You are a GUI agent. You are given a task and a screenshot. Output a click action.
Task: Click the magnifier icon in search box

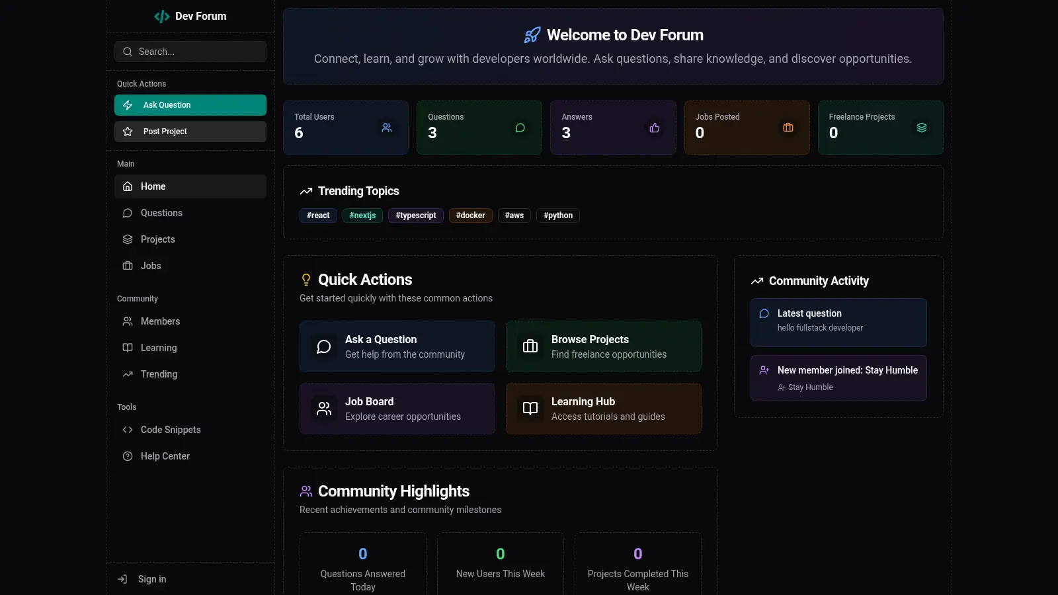pos(128,52)
